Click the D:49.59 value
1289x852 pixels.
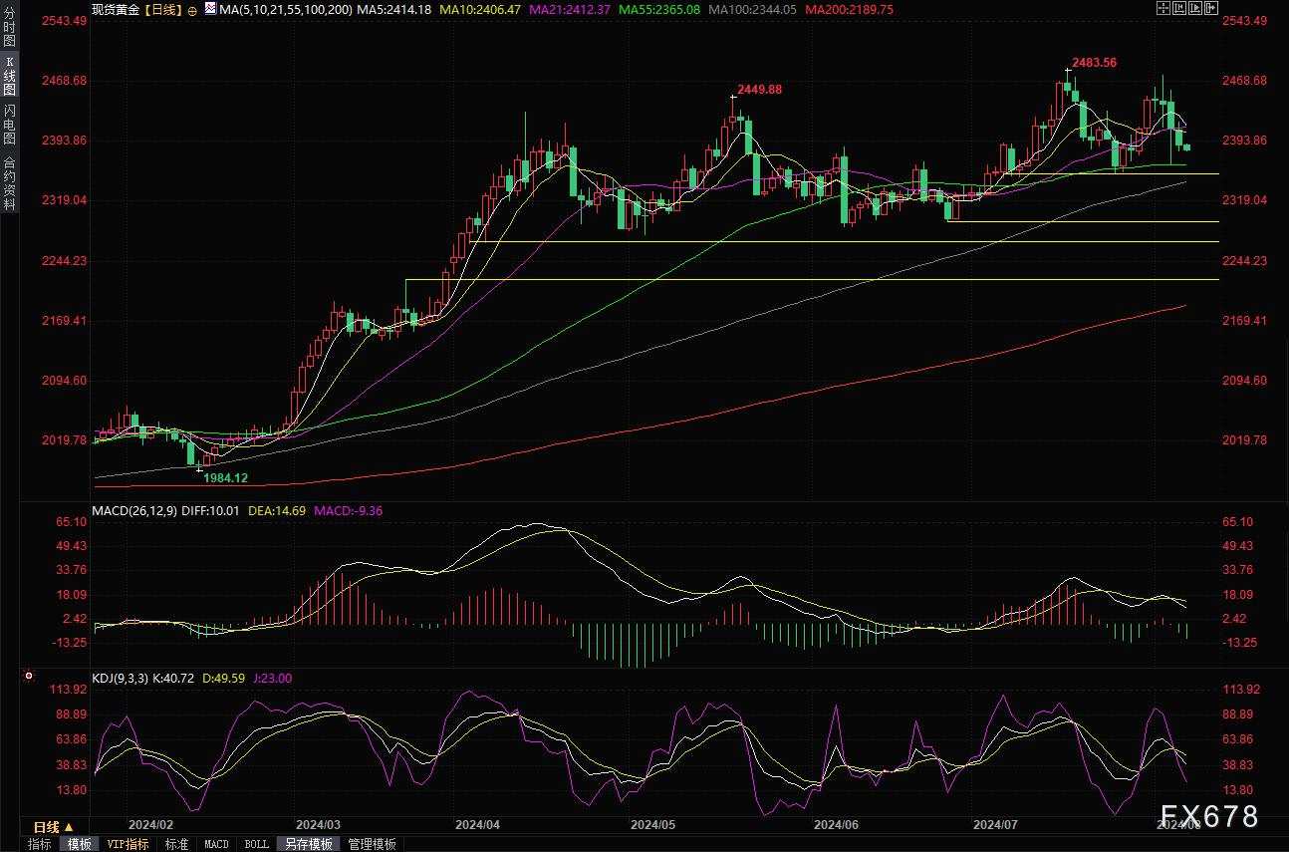225,679
